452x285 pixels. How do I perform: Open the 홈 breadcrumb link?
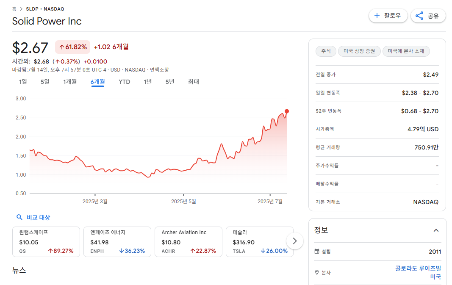coord(14,9)
